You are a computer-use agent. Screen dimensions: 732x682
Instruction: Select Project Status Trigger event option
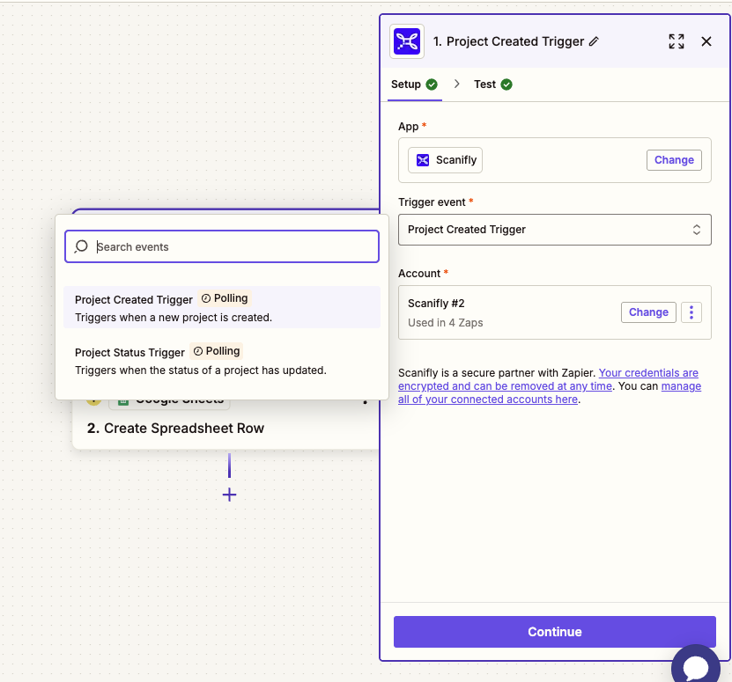(x=222, y=361)
